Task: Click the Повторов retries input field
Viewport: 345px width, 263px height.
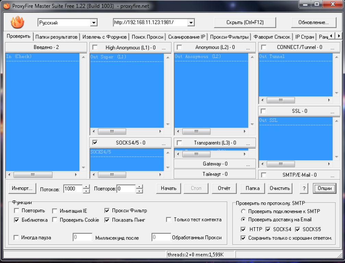Action: [x=126, y=189]
